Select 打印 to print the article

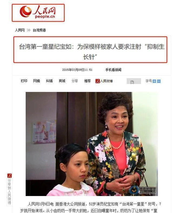tap(24, 81)
